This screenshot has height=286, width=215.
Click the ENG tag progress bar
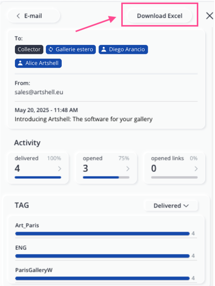(102, 256)
